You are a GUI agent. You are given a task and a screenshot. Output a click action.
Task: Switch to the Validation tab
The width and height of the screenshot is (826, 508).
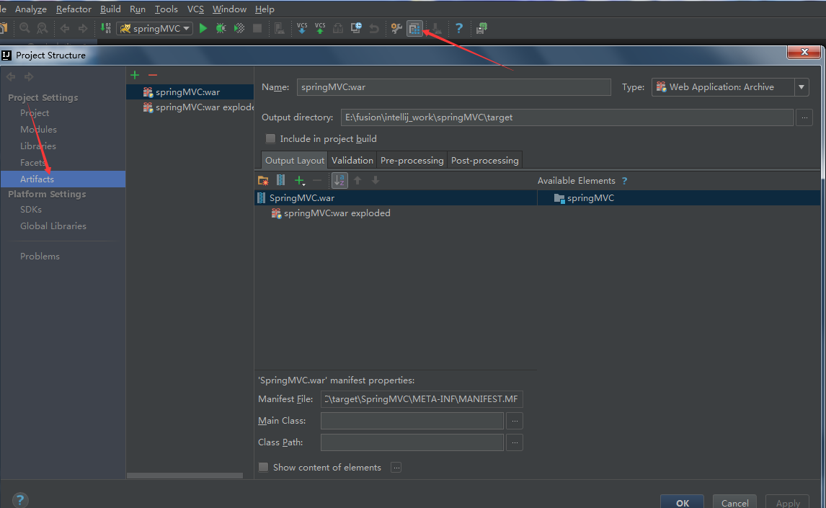tap(352, 160)
